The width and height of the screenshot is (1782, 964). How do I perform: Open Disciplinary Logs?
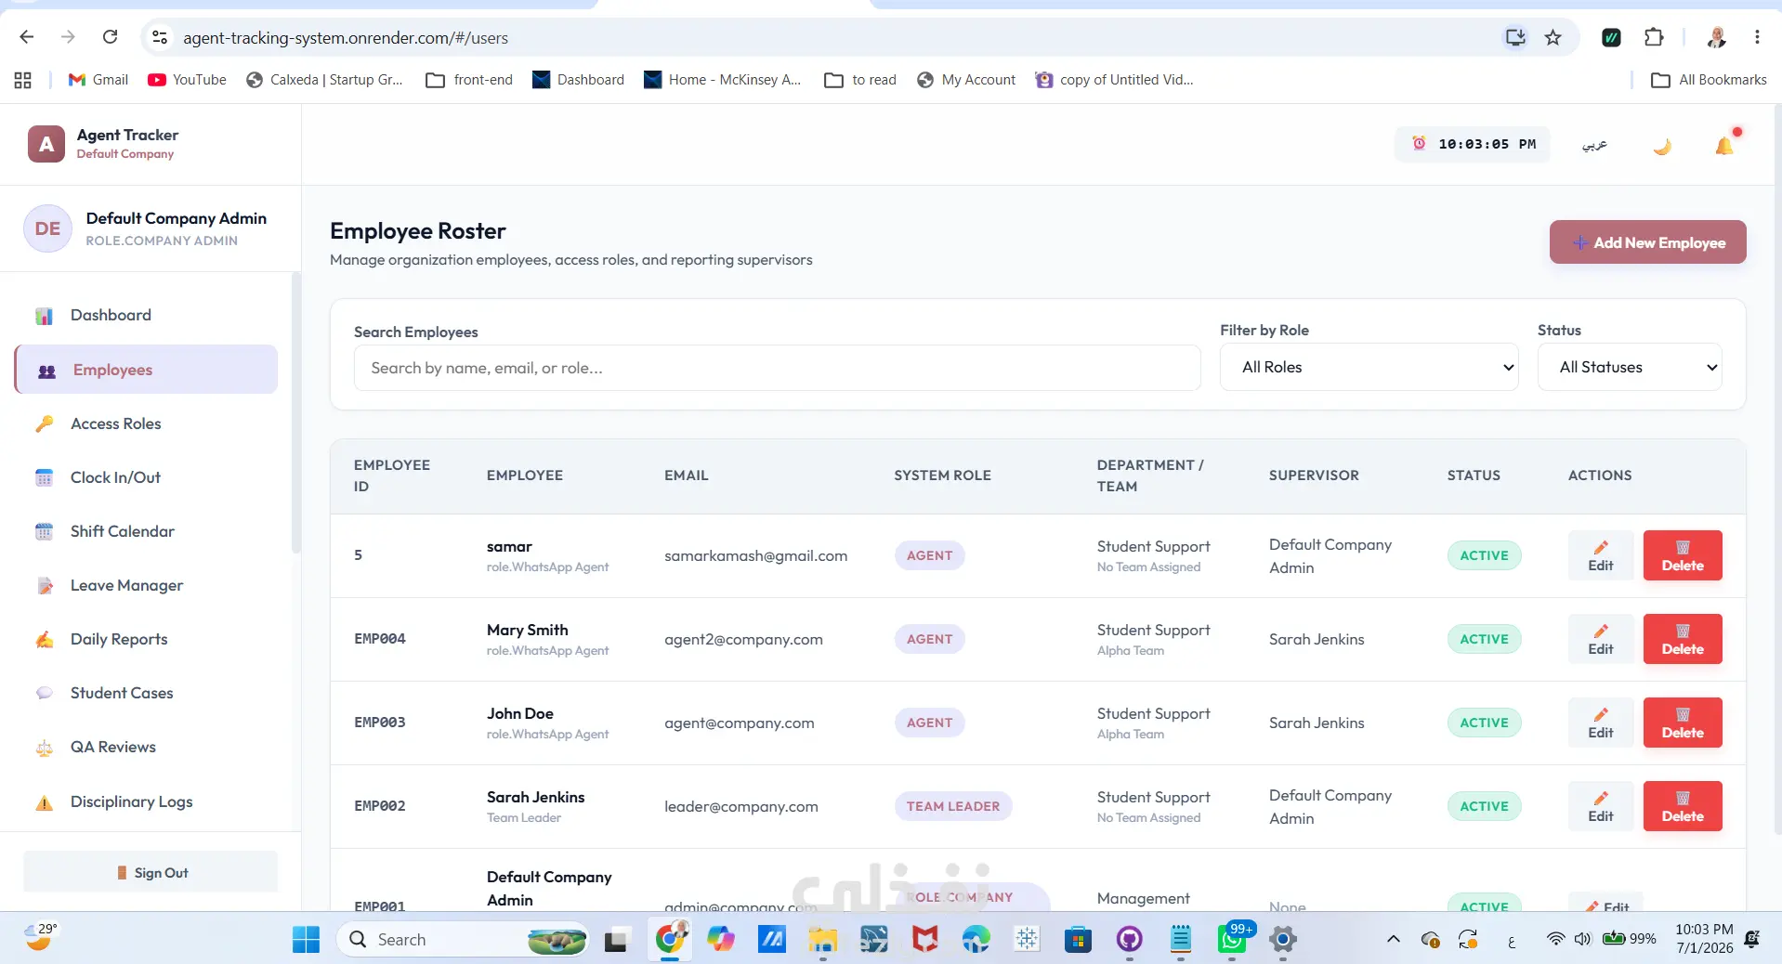146,801
